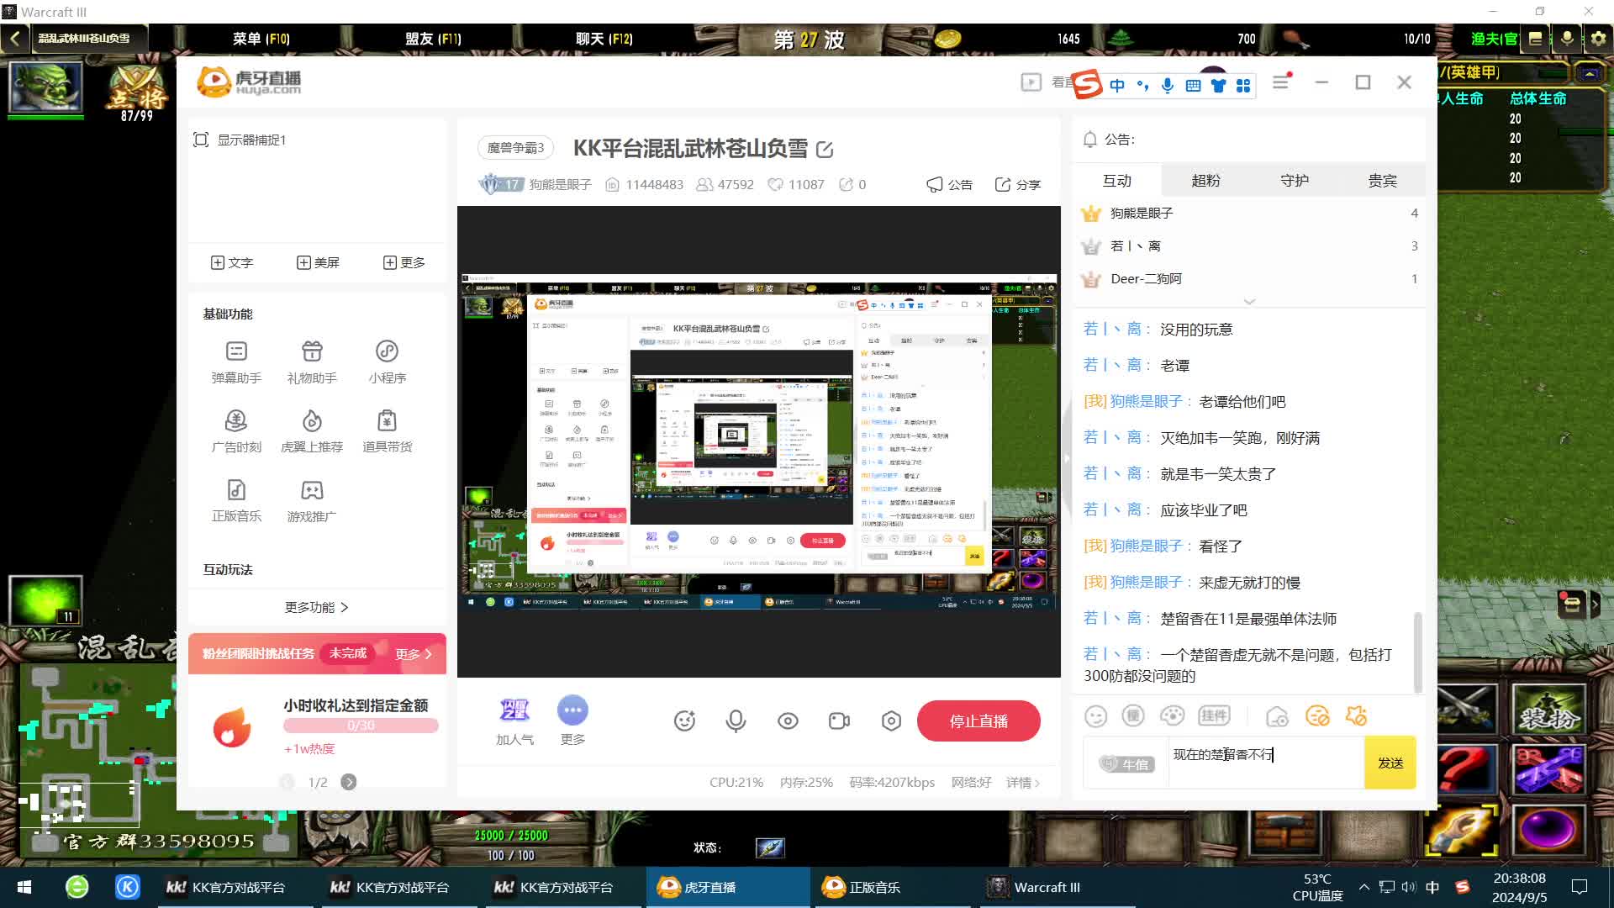1614x908 pixels.
Task: Add a 文字 text source
Action: (x=231, y=263)
